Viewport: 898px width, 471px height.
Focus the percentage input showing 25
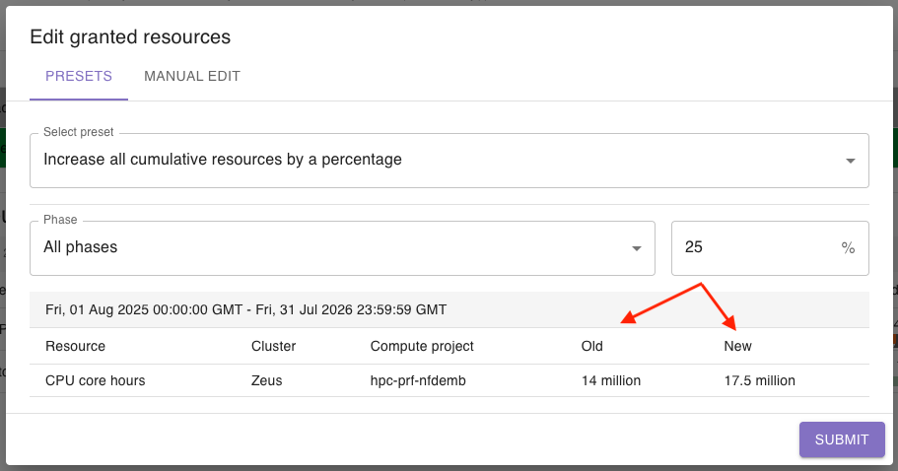[749, 248]
